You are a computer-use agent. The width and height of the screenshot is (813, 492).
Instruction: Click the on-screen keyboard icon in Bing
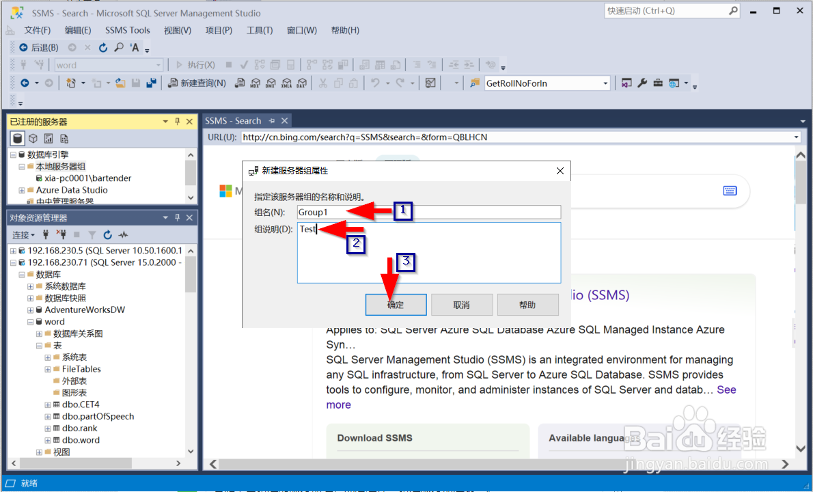click(x=730, y=191)
